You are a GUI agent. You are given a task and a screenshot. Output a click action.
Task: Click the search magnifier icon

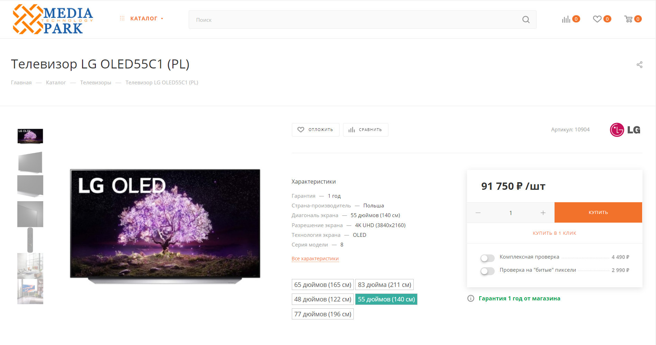tap(526, 20)
